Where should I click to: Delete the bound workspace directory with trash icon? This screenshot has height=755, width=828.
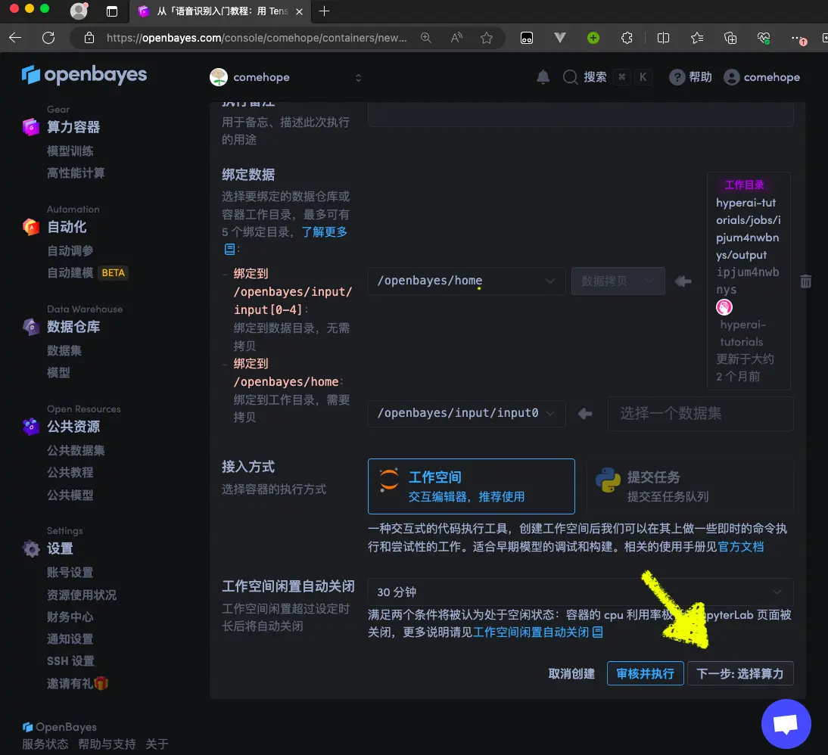[806, 281]
